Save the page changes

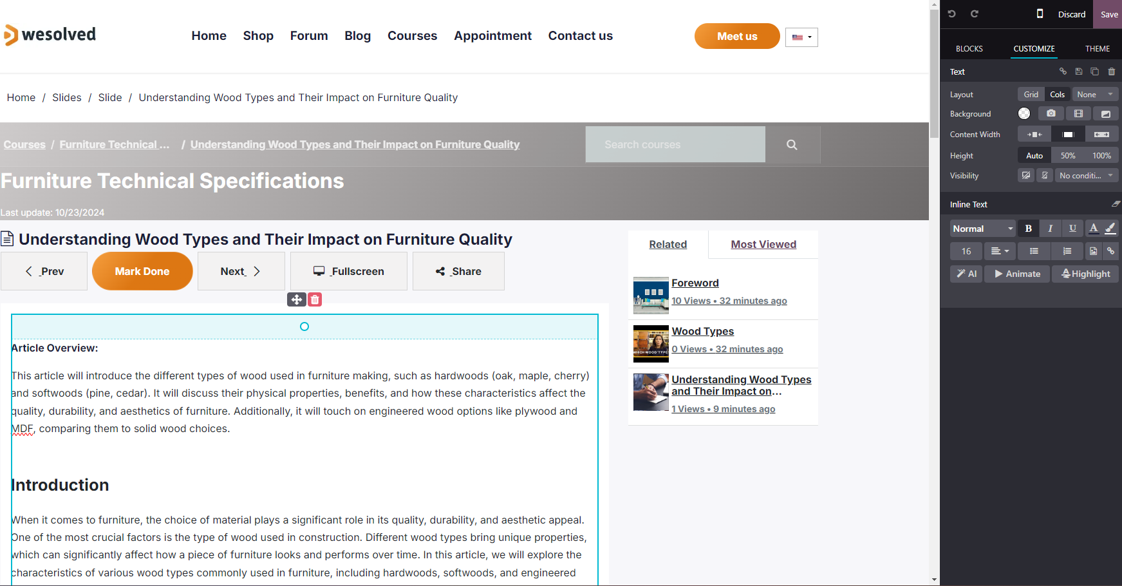click(1108, 14)
